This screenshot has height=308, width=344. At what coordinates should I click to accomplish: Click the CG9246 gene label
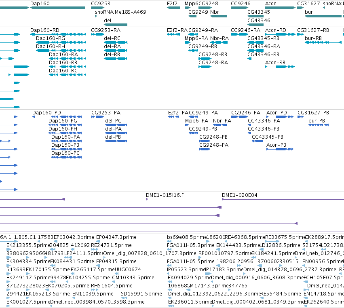241,4
